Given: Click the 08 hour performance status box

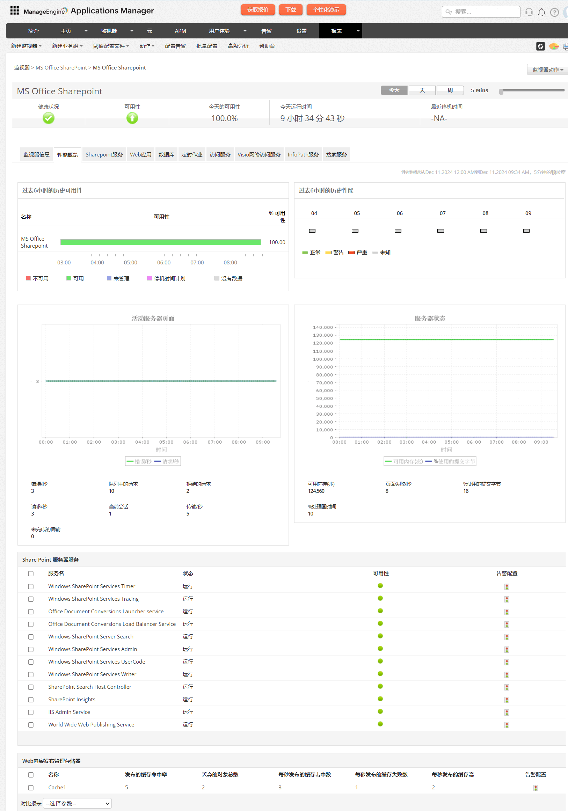Looking at the screenshot, I should point(483,231).
